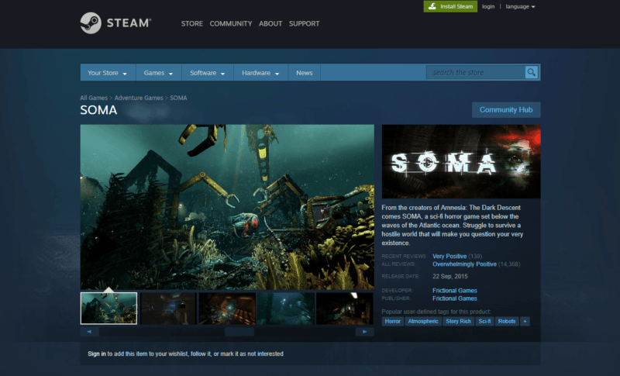Go to the SUPPORT page
This screenshot has width=620, height=376.
(x=304, y=24)
